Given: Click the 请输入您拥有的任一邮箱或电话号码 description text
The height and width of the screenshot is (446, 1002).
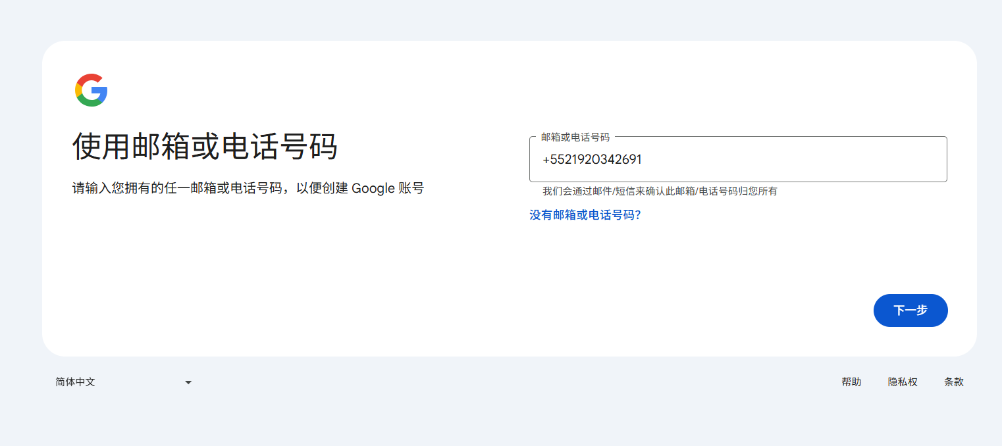Looking at the screenshot, I should [248, 188].
